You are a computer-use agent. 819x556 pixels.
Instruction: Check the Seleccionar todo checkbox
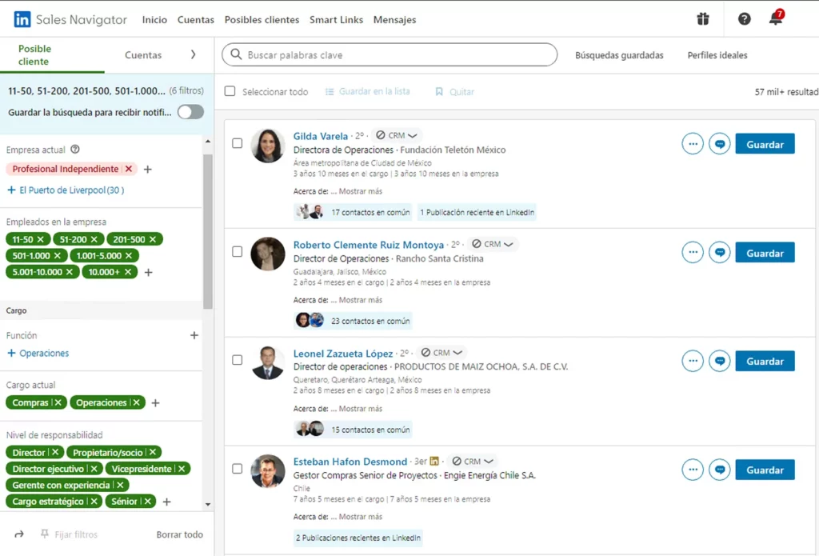pyautogui.click(x=230, y=92)
